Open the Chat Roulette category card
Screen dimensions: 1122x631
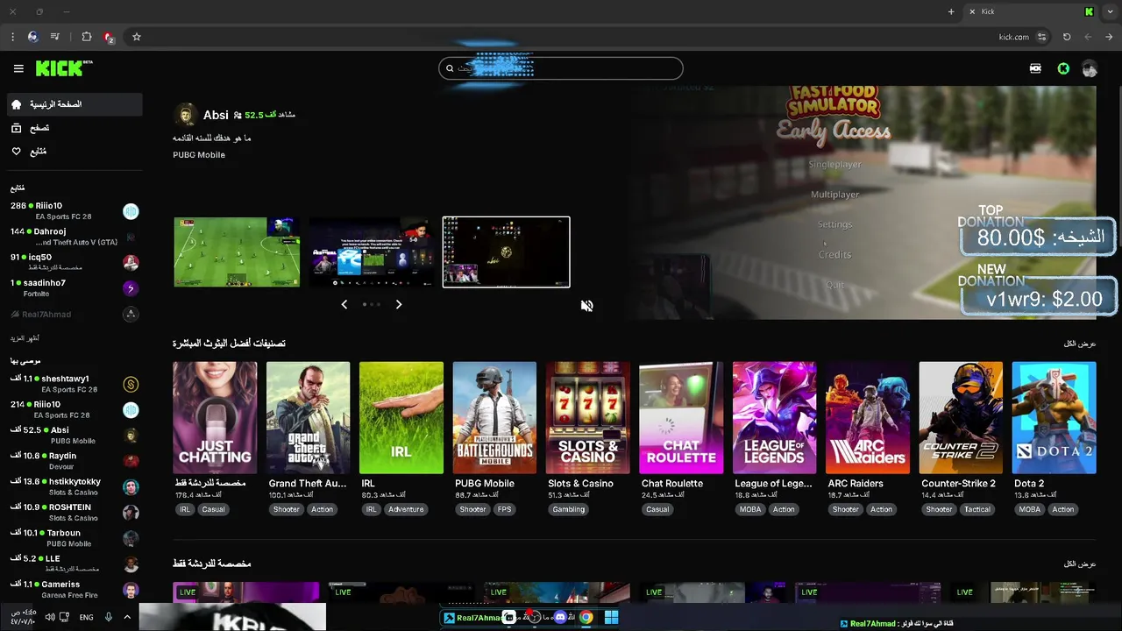(681, 418)
